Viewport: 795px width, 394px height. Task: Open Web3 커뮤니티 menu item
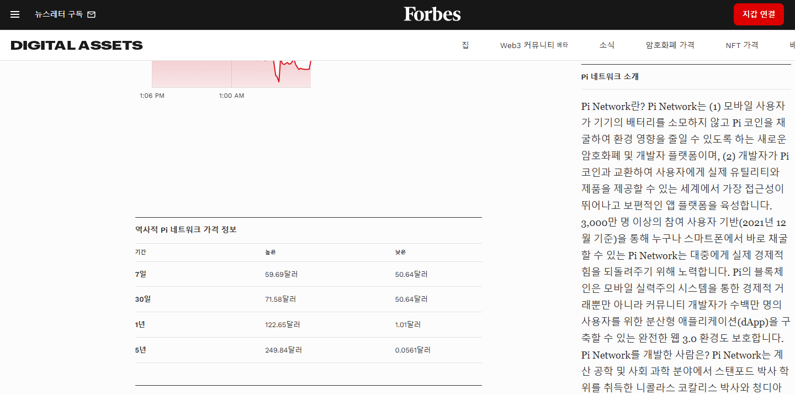click(x=527, y=45)
